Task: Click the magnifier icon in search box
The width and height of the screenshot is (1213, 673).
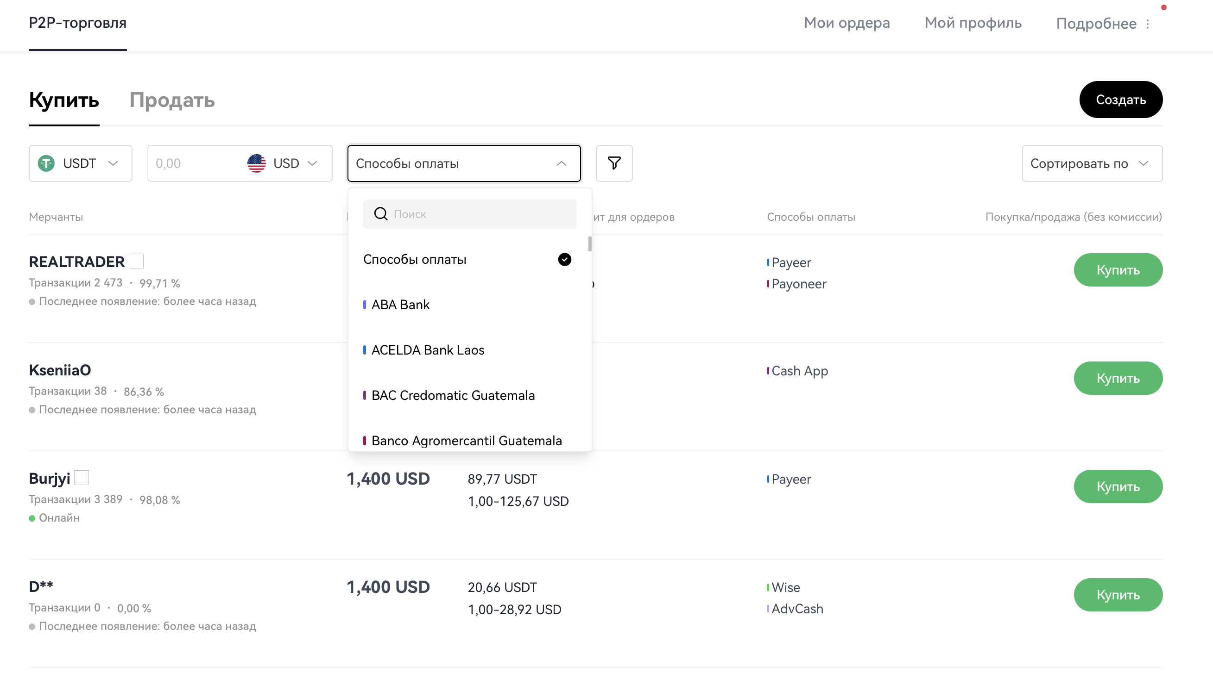Action: coord(380,214)
